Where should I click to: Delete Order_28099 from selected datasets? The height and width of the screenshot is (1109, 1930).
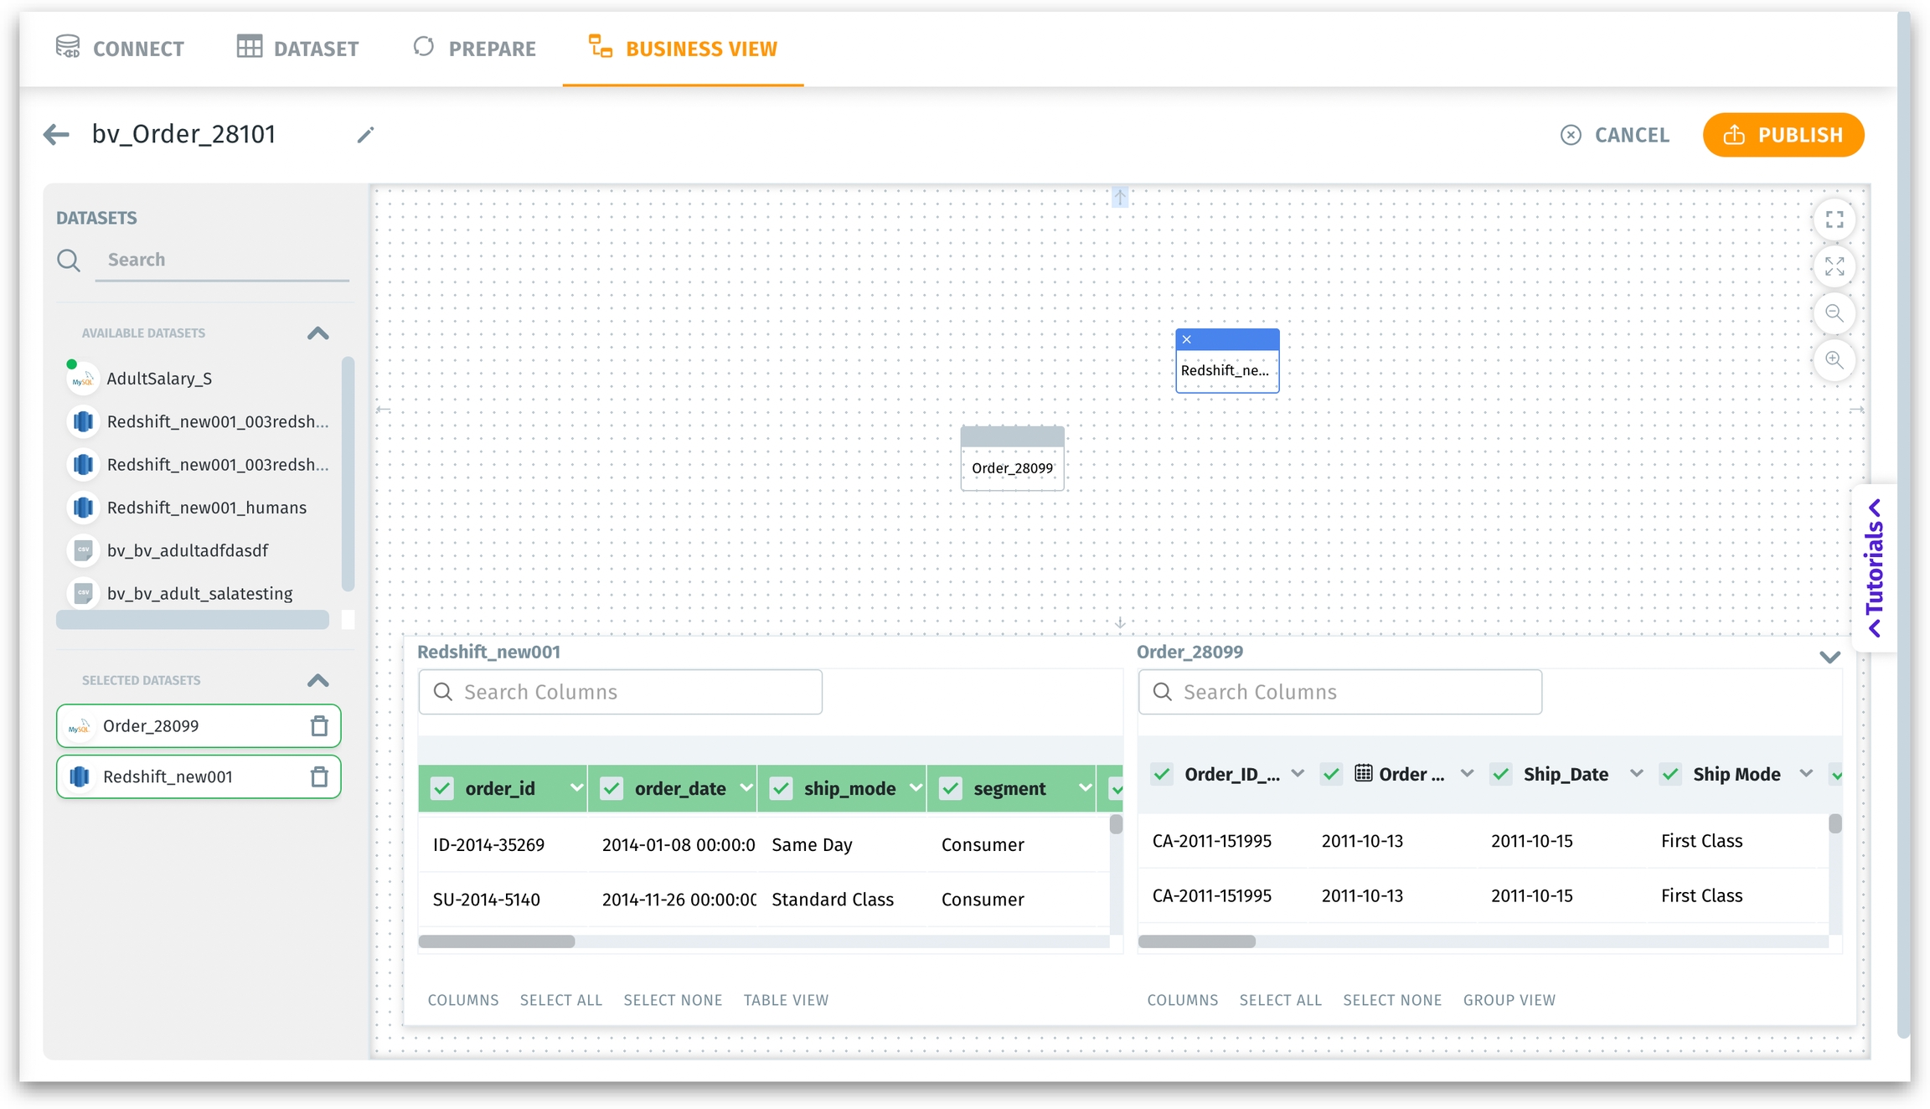coord(319,725)
